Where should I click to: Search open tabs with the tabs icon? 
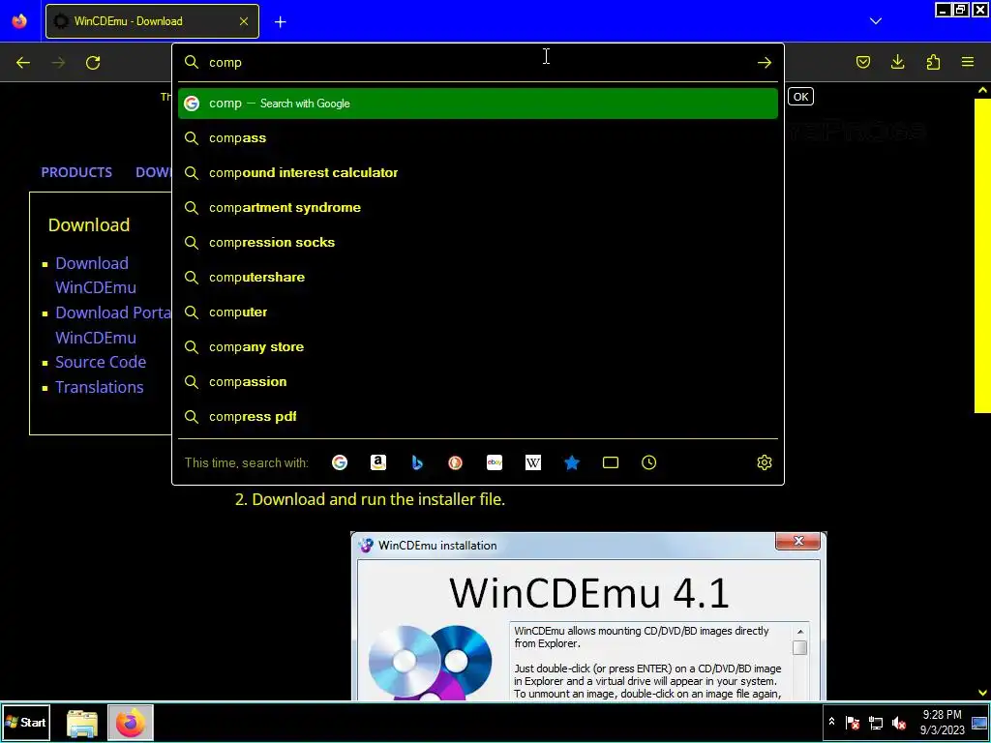coord(611,462)
